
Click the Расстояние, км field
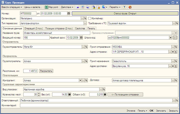[30, 71]
